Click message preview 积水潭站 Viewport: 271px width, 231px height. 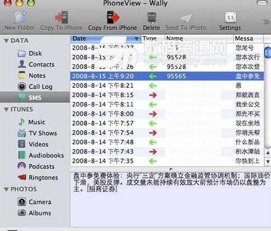tap(247, 151)
